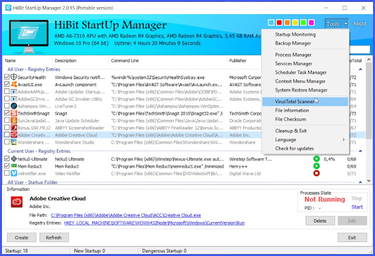Open Context Menu Manager
The image size is (375, 256).
click(x=305, y=81)
